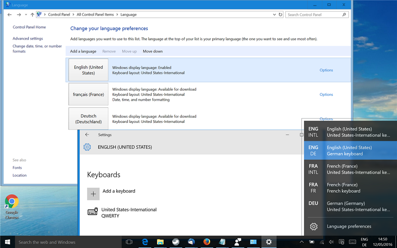Screen dimensions: 397x248
Task: Open the Wi-Fi network icon in the tray
Action: click(x=322, y=242)
